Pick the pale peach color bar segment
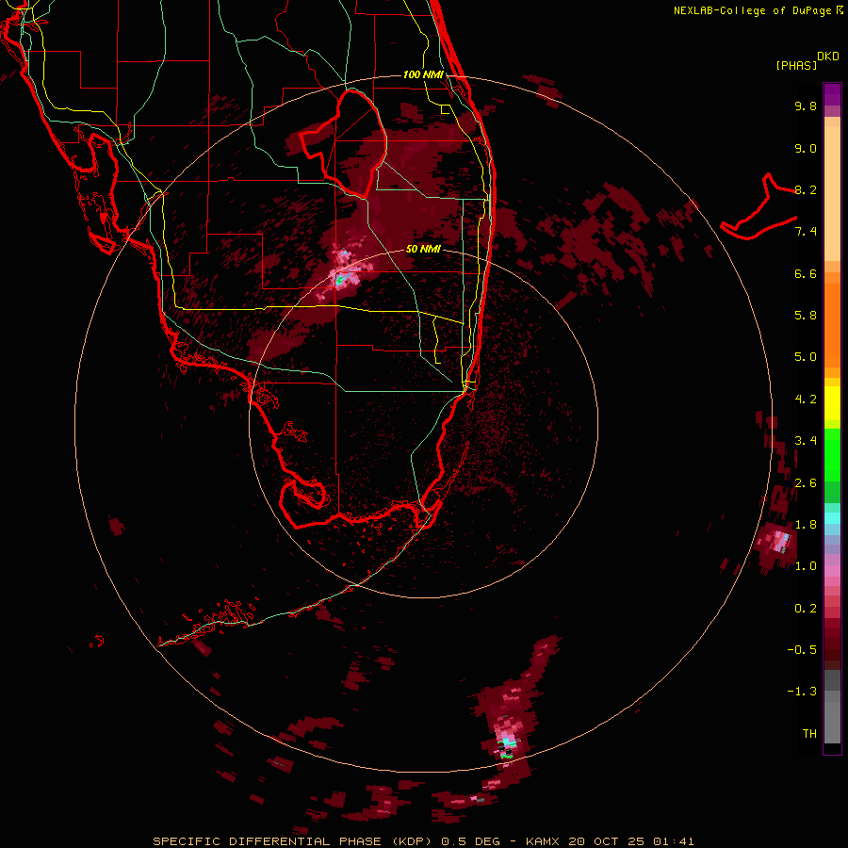This screenshot has height=848, width=848. tap(832, 193)
